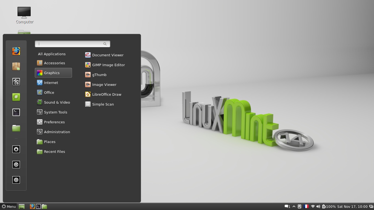Focus the menu search field

point(72,44)
